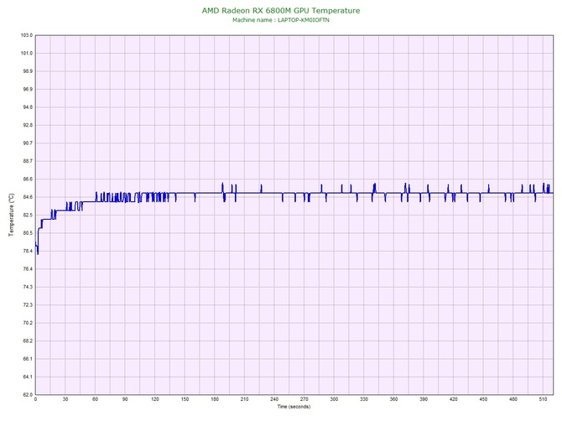Click the 72.3 y-axis value
Screen dimensions: 562x421
tap(27, 305)
